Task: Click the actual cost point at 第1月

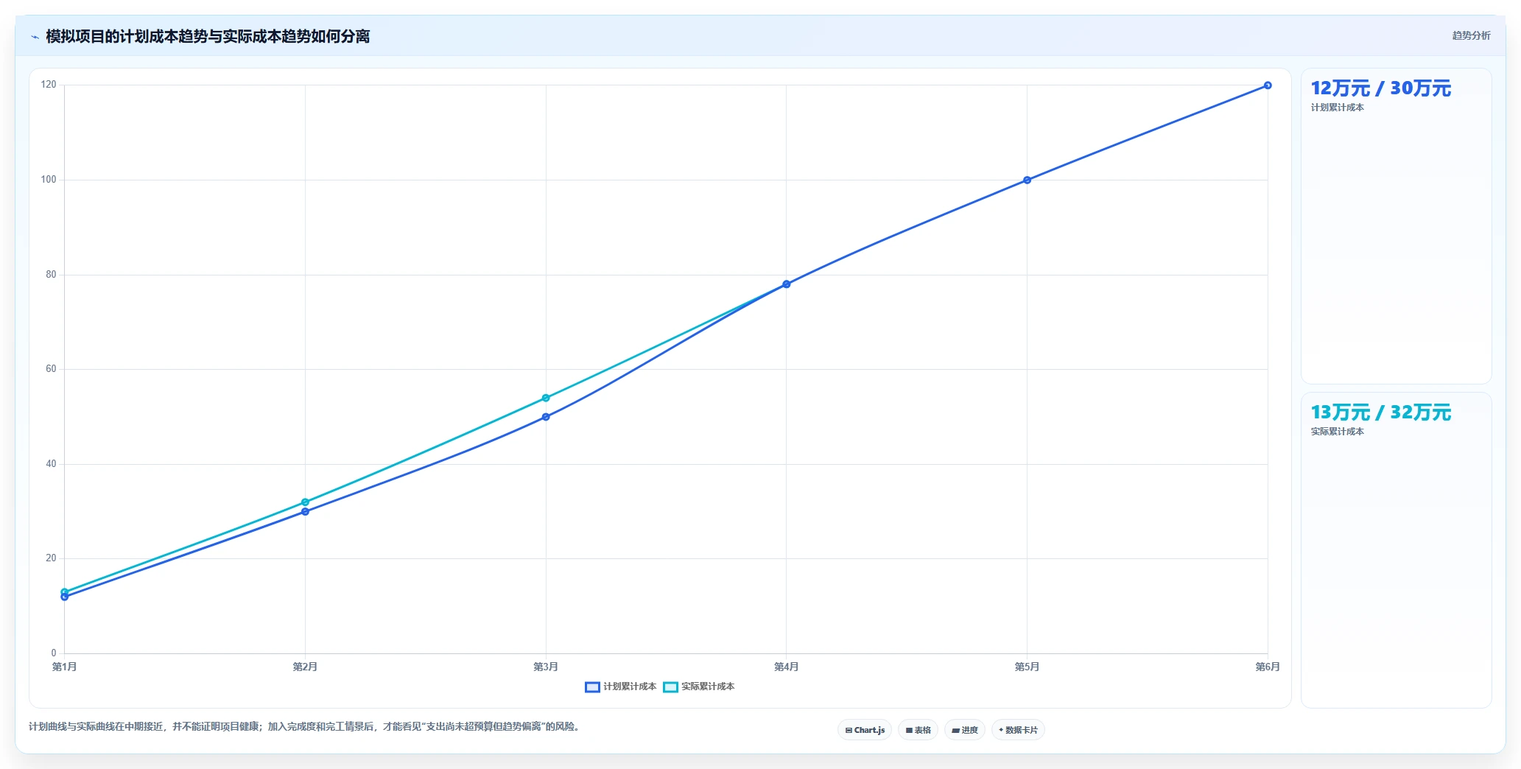Action: 65,591
